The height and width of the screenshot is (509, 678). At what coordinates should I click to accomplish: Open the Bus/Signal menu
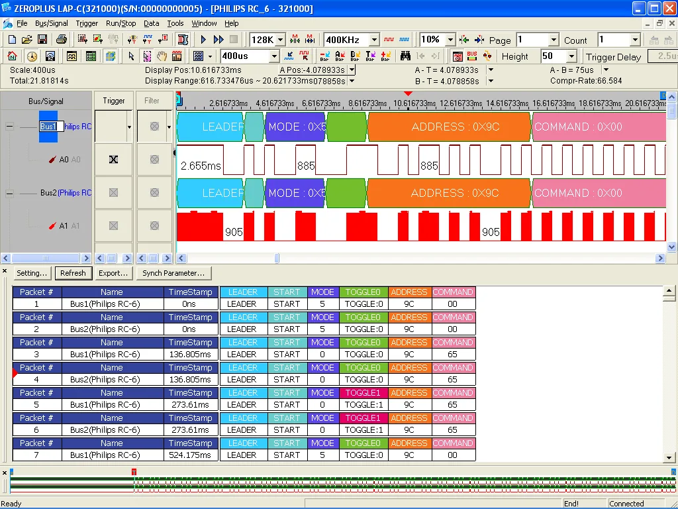(52, 23)
